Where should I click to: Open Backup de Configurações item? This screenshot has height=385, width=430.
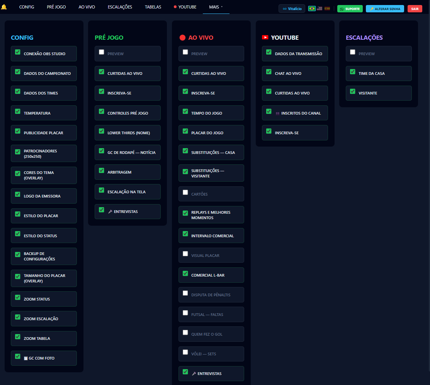click(44, 256)
